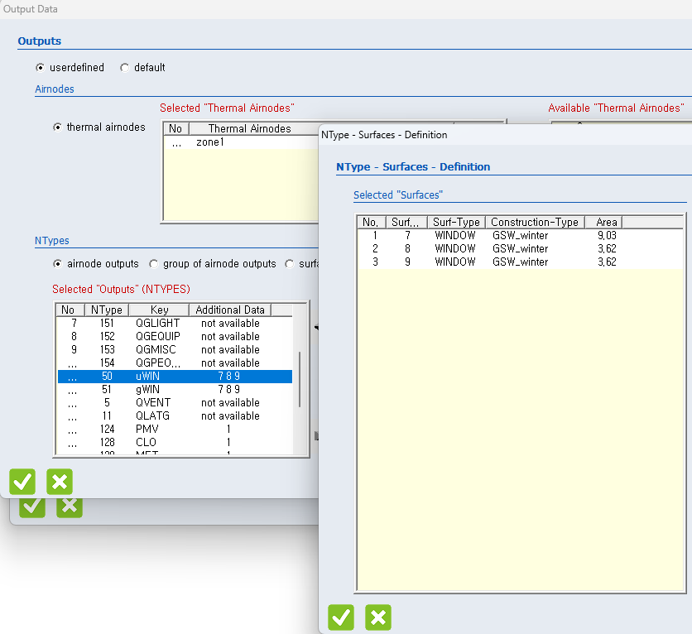Screen dimensions: 692x634
Task: Click X icon of partially hidden background dialog
Action: pyautogui.click(x=70, y=507)
